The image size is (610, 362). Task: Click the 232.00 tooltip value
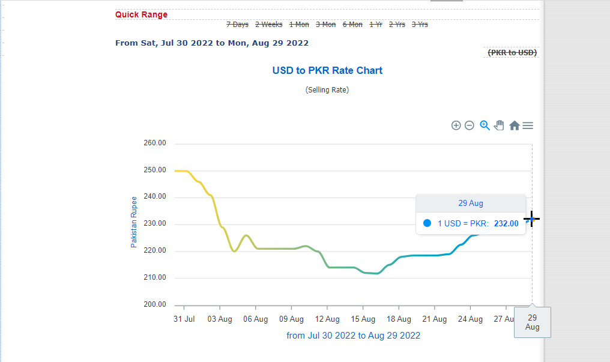[x=506, y=223]
